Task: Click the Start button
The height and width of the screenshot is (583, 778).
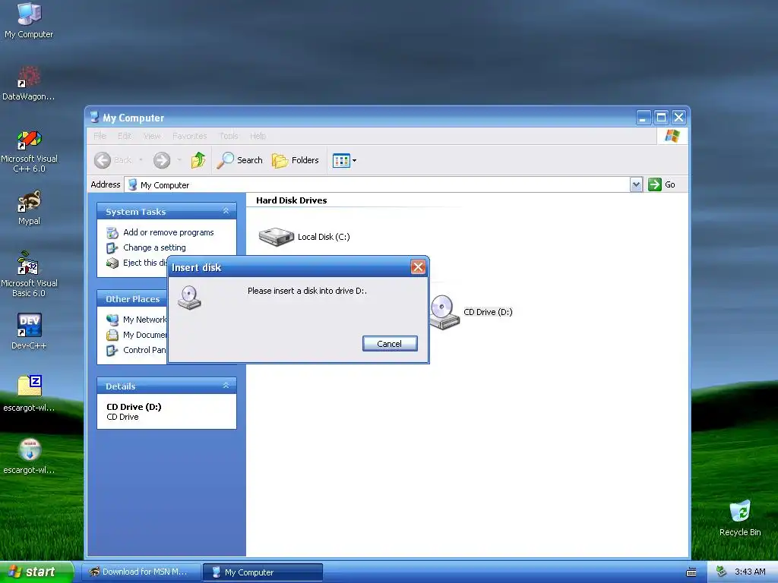Action: (x=36, y=572)
